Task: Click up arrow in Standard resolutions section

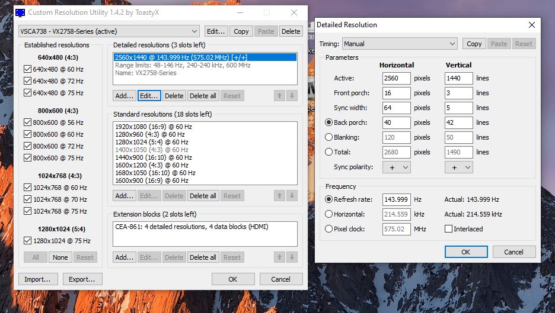Action: [279, 196]
